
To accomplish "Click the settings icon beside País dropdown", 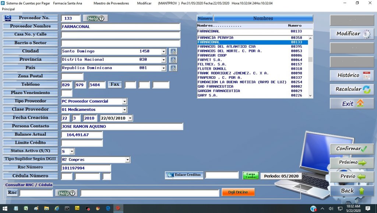I will click(173, 68).
